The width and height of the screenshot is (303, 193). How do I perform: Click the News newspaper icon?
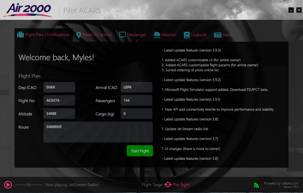click(218, 35)
